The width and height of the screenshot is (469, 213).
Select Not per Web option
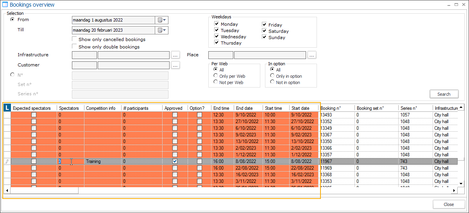(x=215, y=82)
